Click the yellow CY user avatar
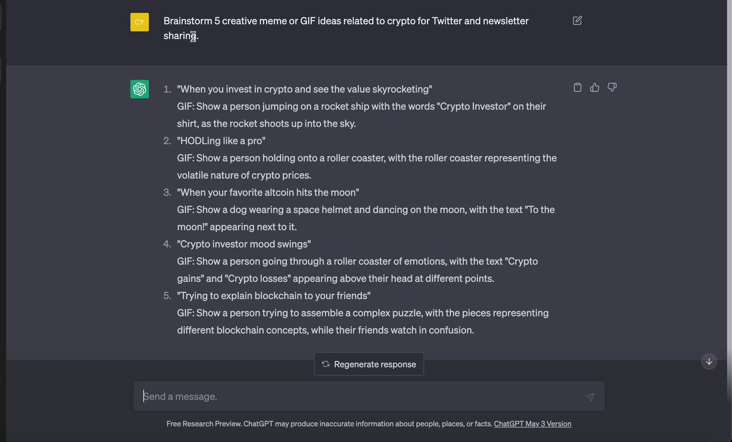This screenshot has height=442, width=732. [140, 22]
